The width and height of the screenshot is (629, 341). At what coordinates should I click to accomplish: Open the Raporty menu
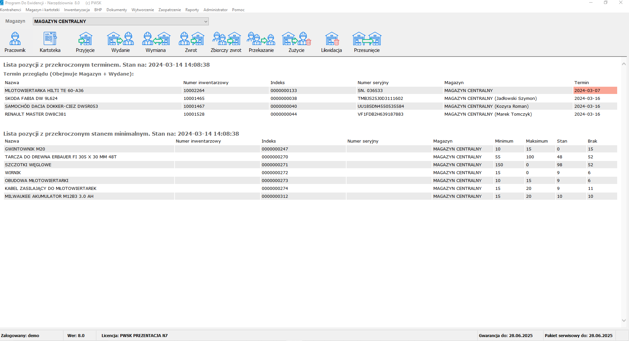192,10
